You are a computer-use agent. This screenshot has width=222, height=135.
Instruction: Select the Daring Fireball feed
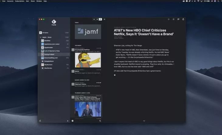click(x=54, y=54)
